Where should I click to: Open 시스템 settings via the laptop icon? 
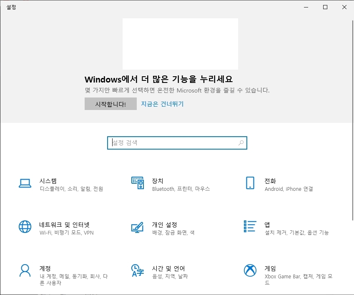coord(25,182)
